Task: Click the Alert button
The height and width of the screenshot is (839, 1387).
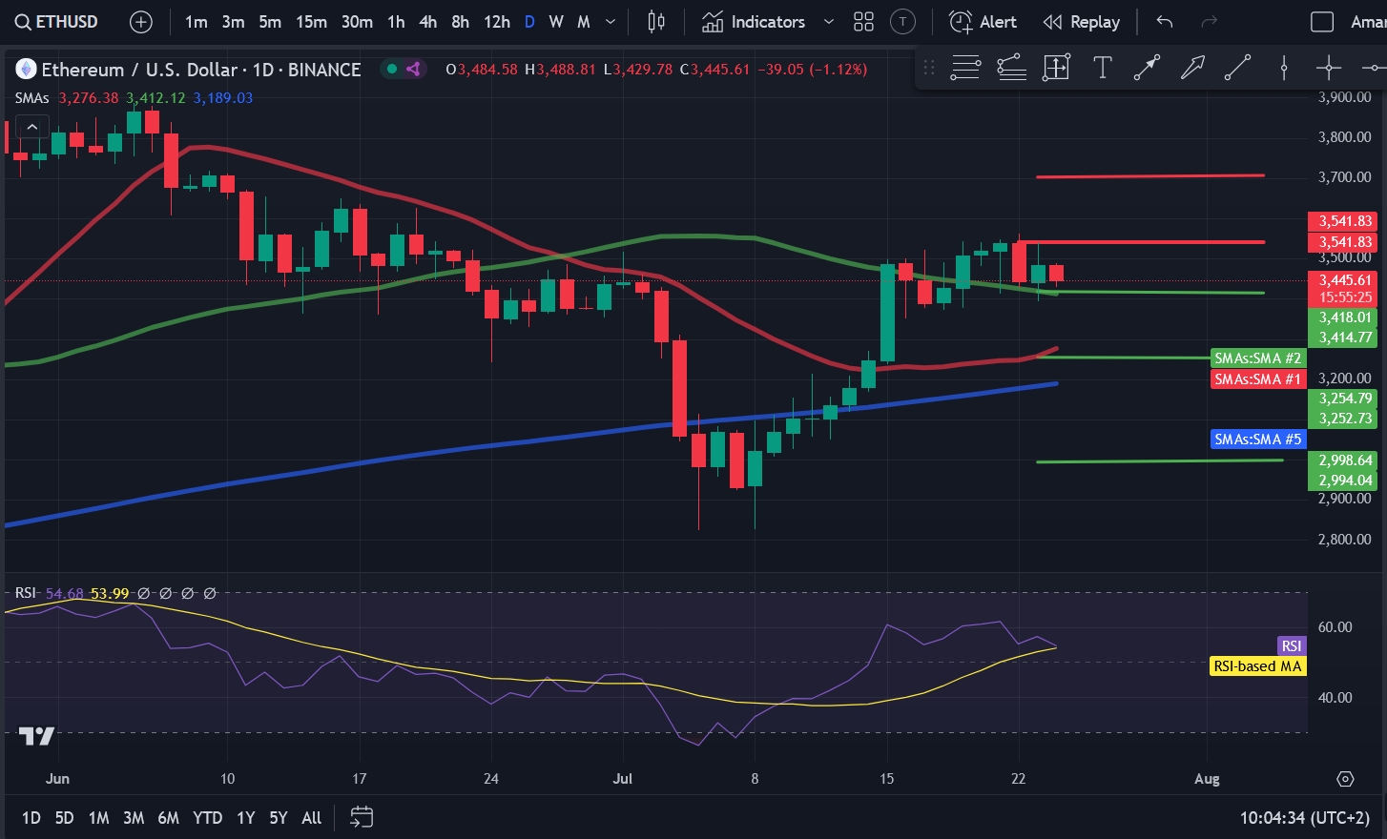Action: [983, 22]
